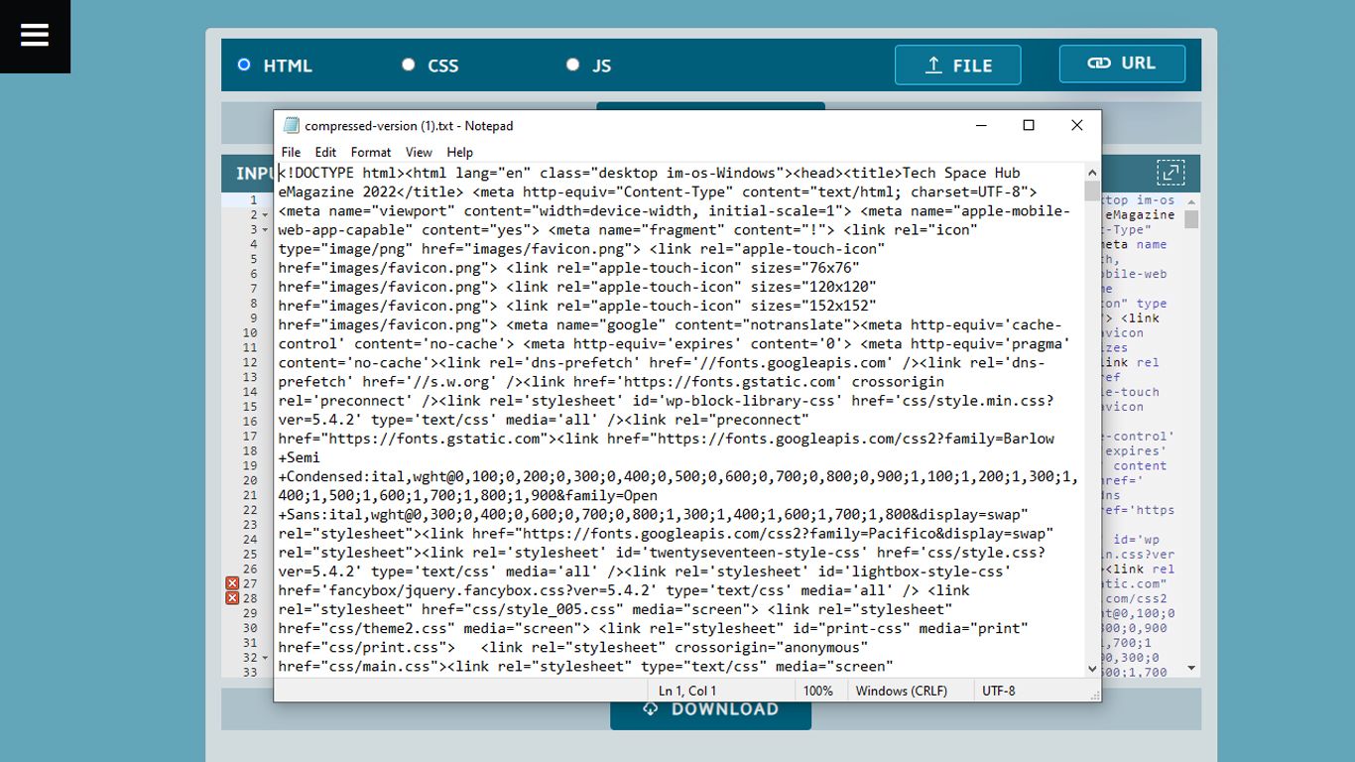The width and height of the screenshot is (1355, 762).
Task: Click the error marker on line 27
Action: point(232,583)
